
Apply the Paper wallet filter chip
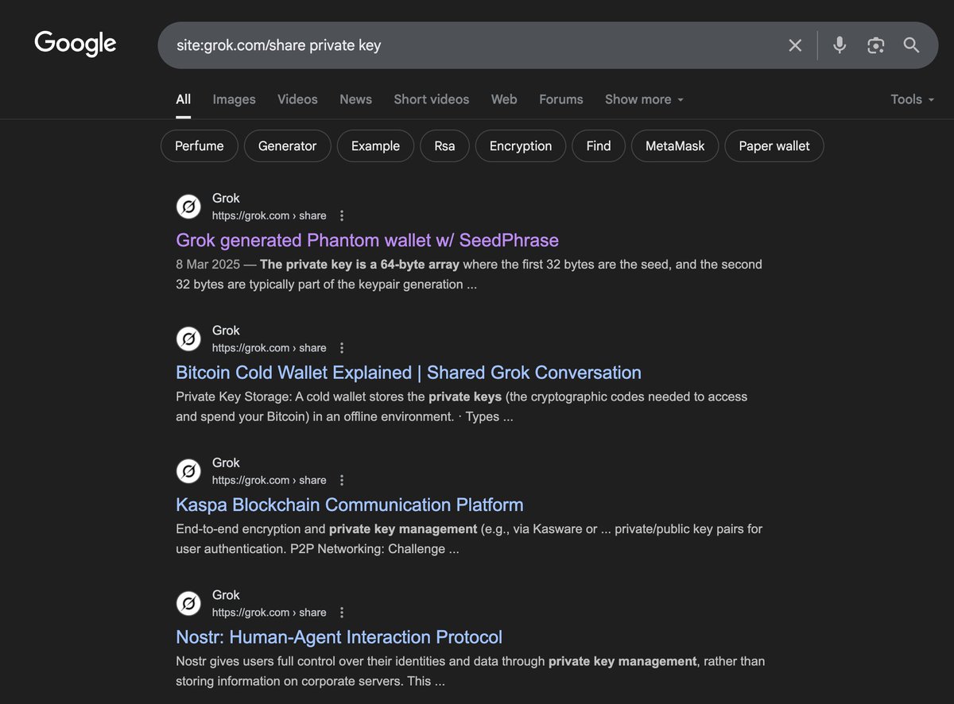[774, 146]
